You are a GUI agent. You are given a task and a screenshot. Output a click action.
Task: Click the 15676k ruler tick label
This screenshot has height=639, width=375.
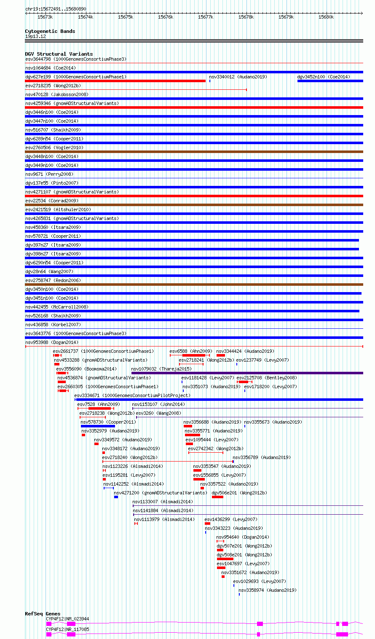click(166, 17)
